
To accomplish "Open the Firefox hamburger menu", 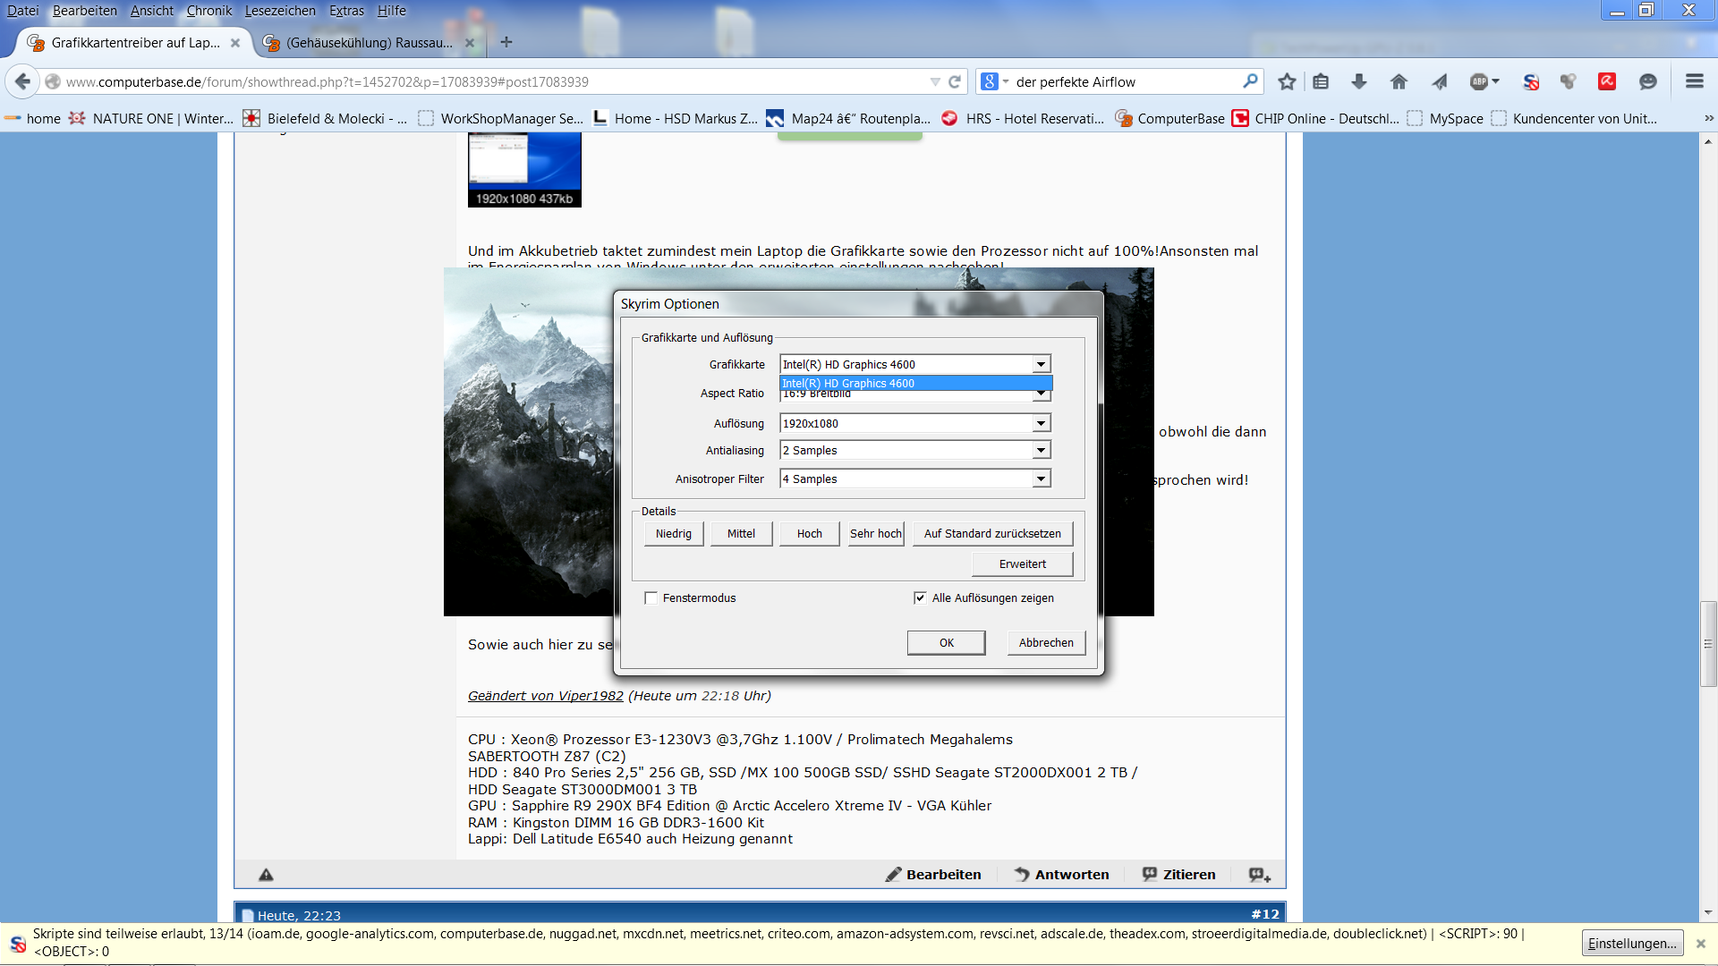I will pyautogui.click(x=1694, y=81).
